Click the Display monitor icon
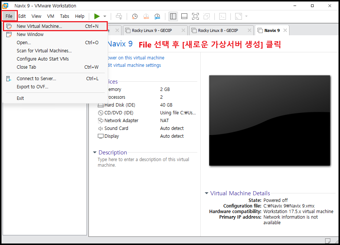The height and width of the screenshot is (245, 340). 101,136
